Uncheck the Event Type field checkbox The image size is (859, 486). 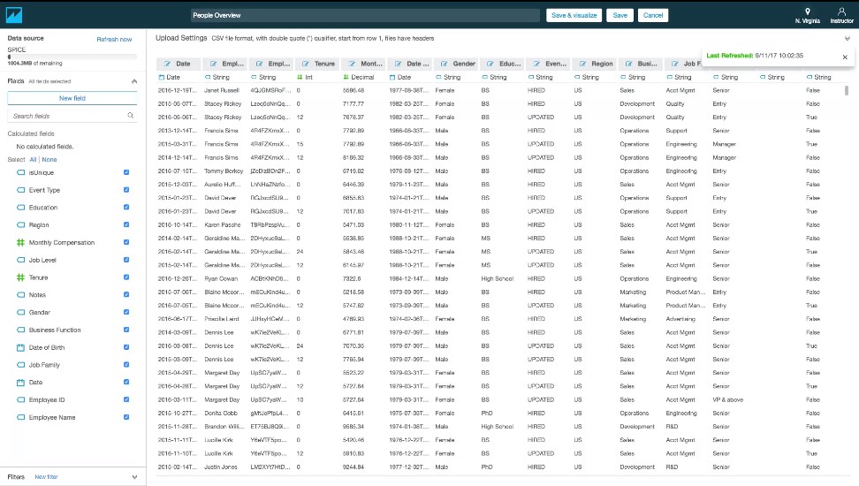point(126,190)
